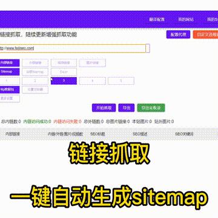
Task: Expand the 更多设置 options
Action: coord(10,99)
